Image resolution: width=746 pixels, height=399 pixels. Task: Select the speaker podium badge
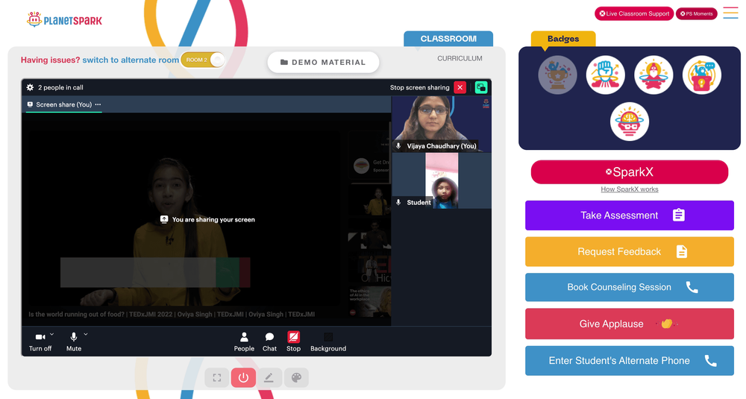pos(702,75)
